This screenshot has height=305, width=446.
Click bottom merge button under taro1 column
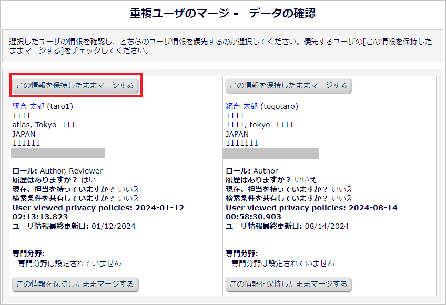pyautogui.click(x=75, y=284)
